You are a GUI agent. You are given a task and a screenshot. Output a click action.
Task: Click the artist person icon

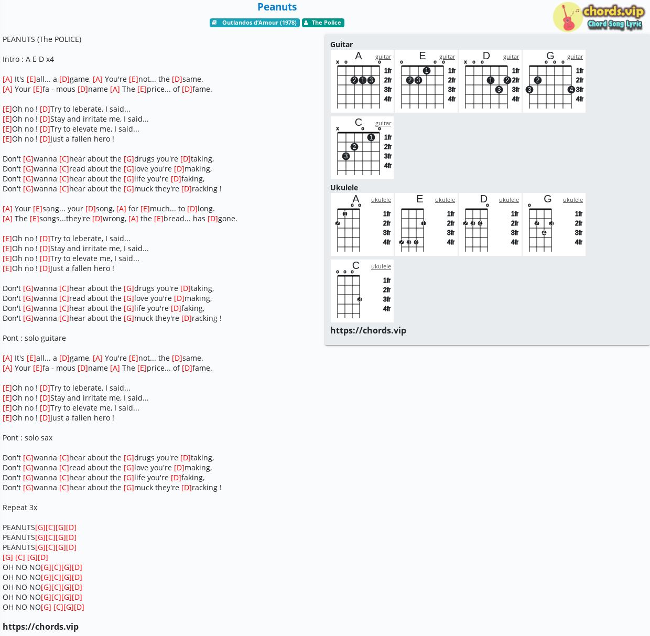pyautogui.click(x=306, y=23)
